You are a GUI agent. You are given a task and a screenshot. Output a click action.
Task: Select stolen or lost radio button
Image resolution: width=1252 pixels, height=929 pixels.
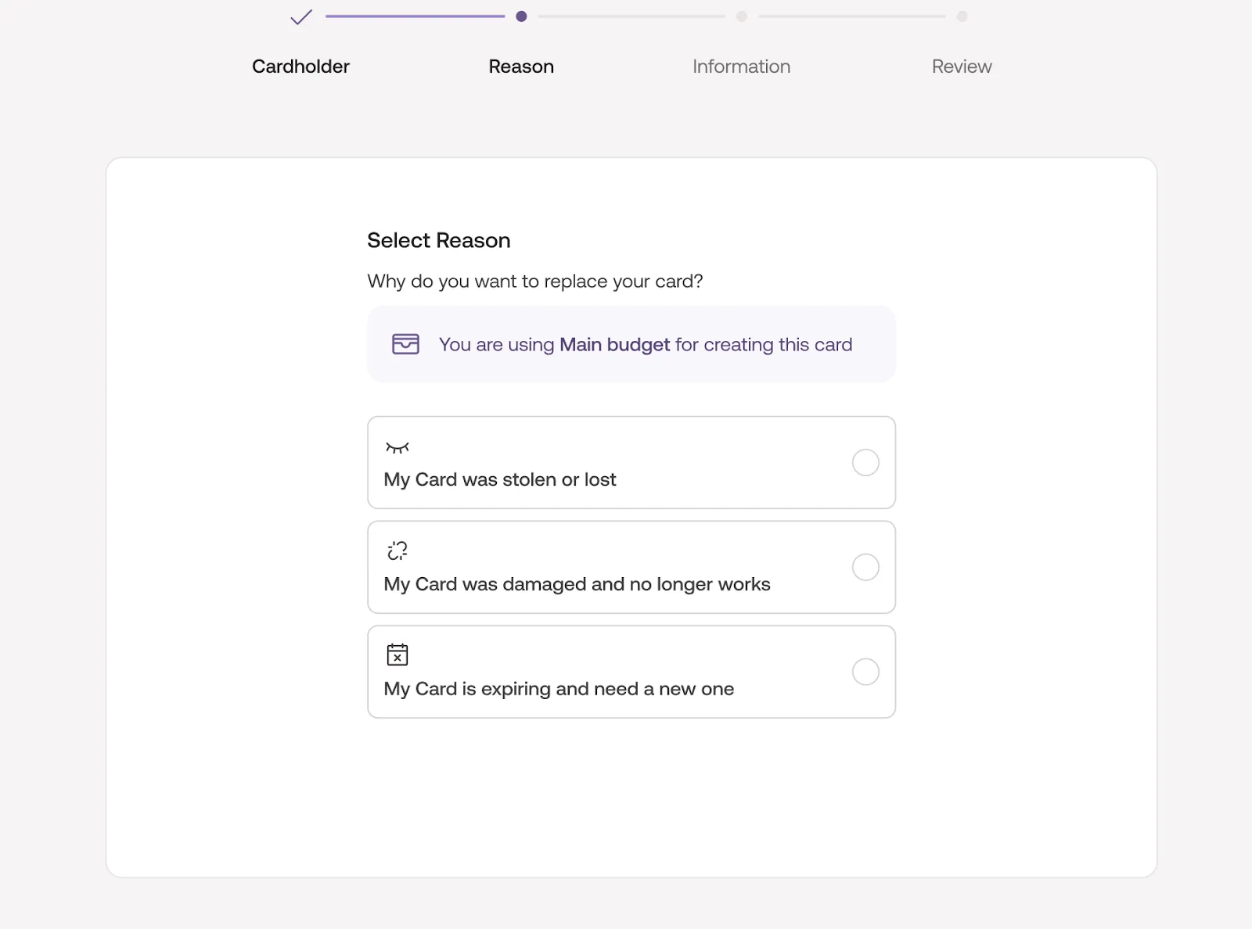point(865,462)
